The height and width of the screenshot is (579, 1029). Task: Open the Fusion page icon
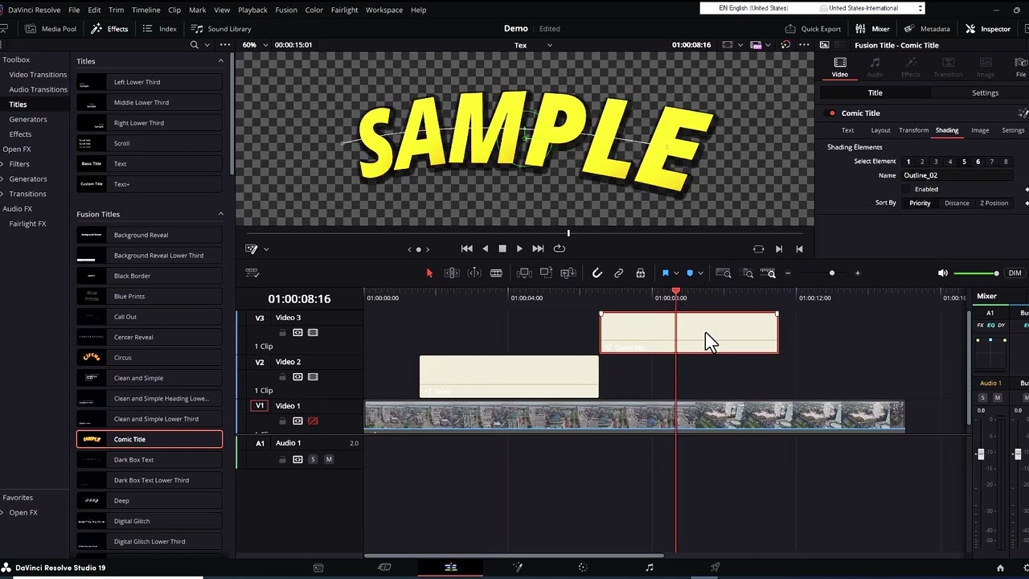coord(517,568)
